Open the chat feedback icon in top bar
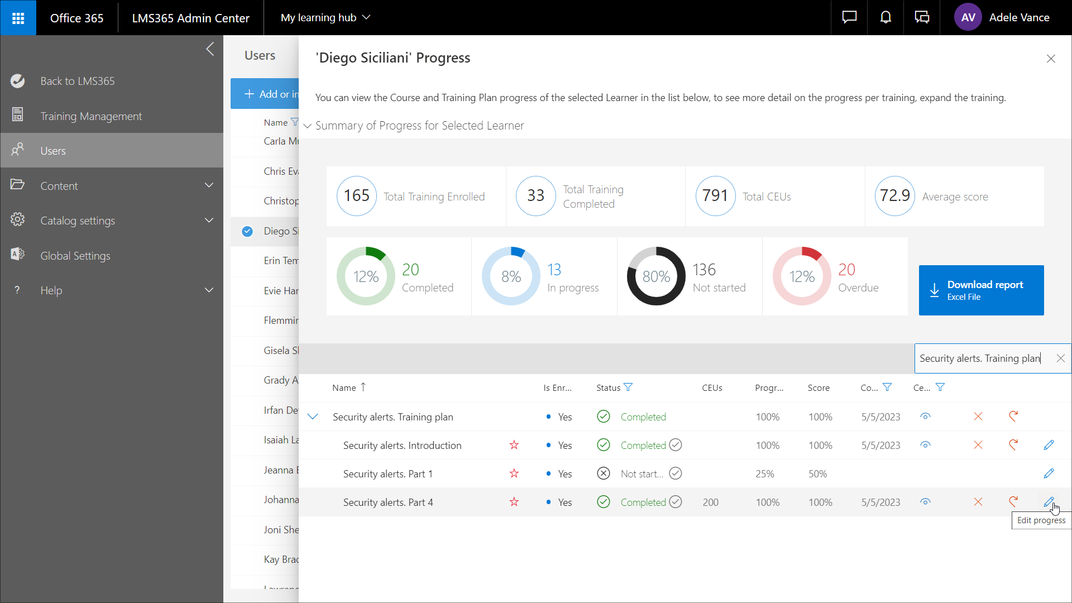This screenshot has height=603, width=1072. click(849, 17)
